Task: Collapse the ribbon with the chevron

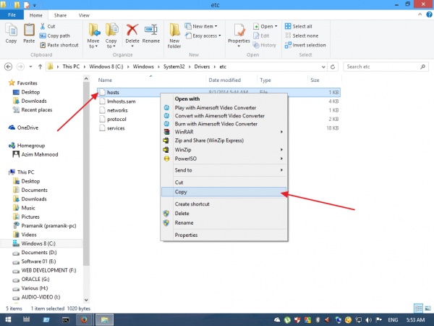Action: [x=420, y=15]
